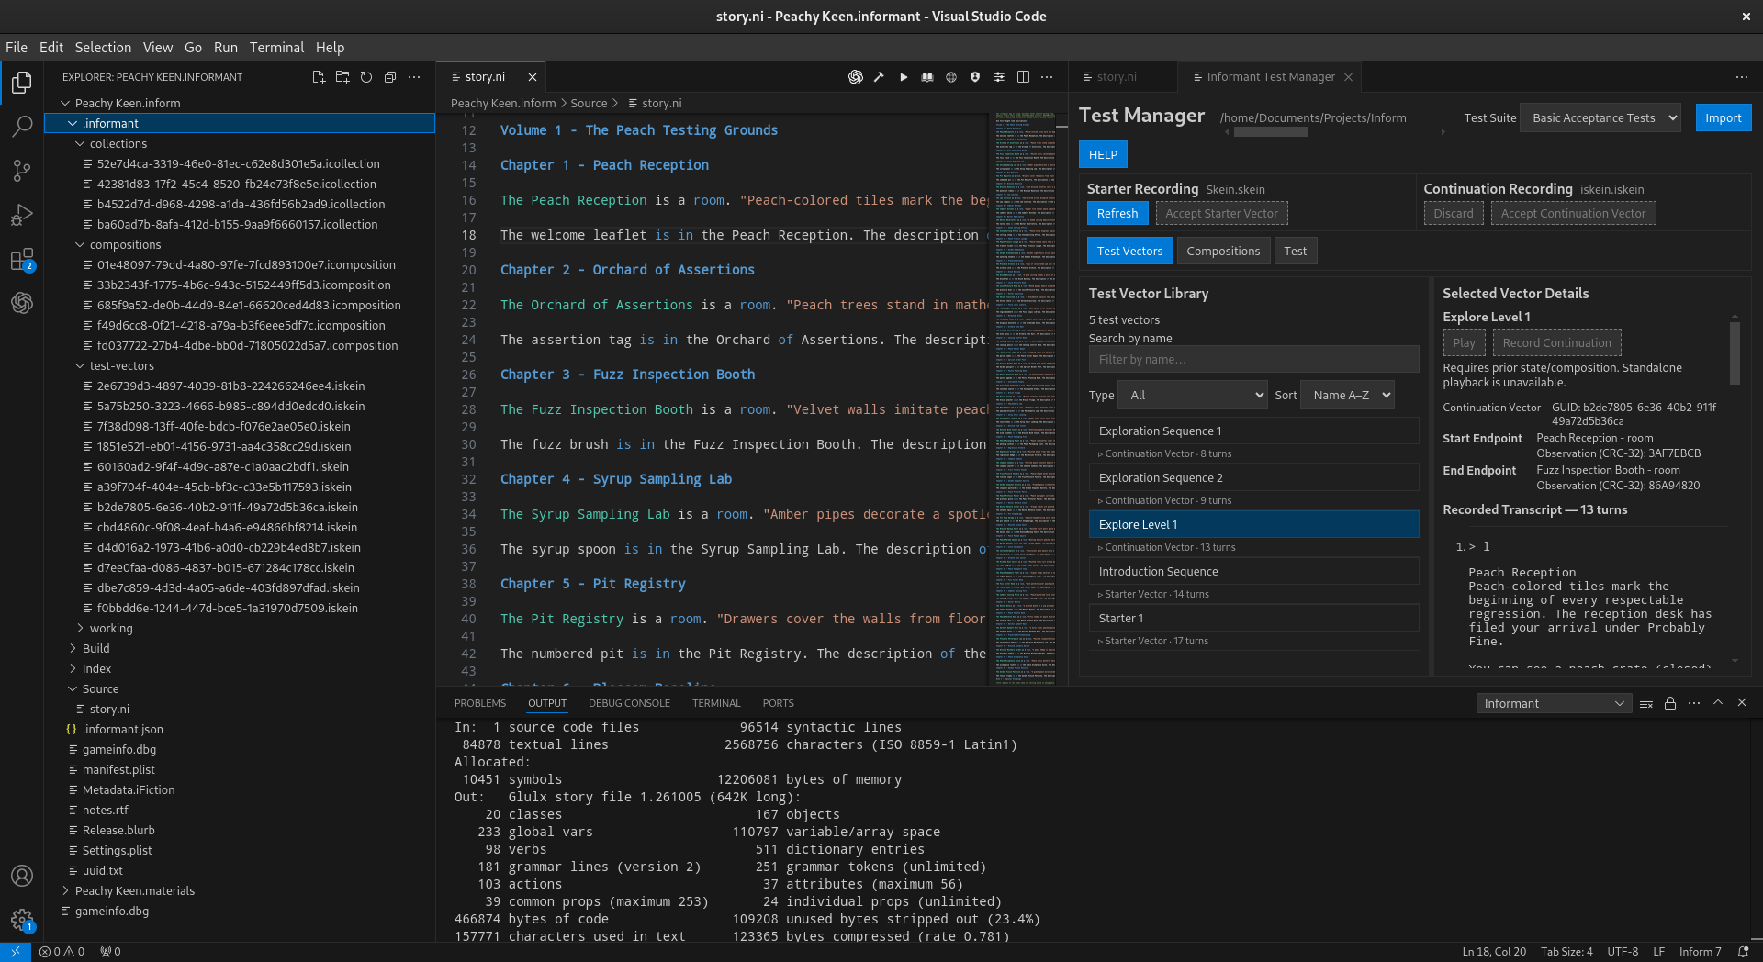Click the Import button
Image resolution: width=1763 pixels, height=962 pixels.
coord(1724,117)
